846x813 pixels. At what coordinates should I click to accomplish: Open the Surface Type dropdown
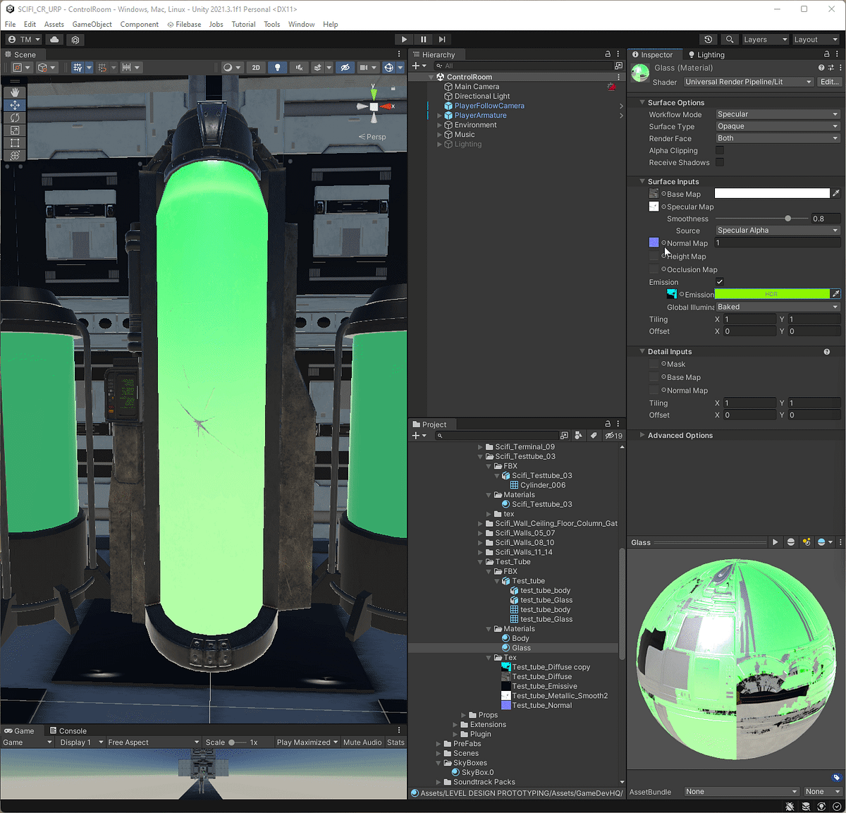[x=778, y=126]
